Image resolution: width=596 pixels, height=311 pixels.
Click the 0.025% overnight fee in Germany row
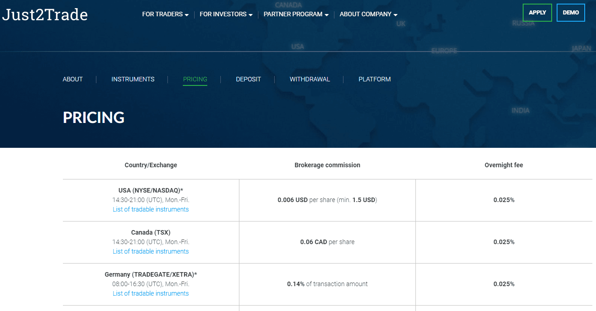point(504,284)
